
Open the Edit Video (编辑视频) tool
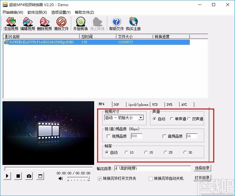tap(28, 24)
